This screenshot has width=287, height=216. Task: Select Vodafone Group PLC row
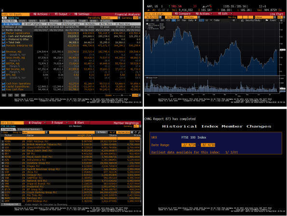[x=71, y=163]
